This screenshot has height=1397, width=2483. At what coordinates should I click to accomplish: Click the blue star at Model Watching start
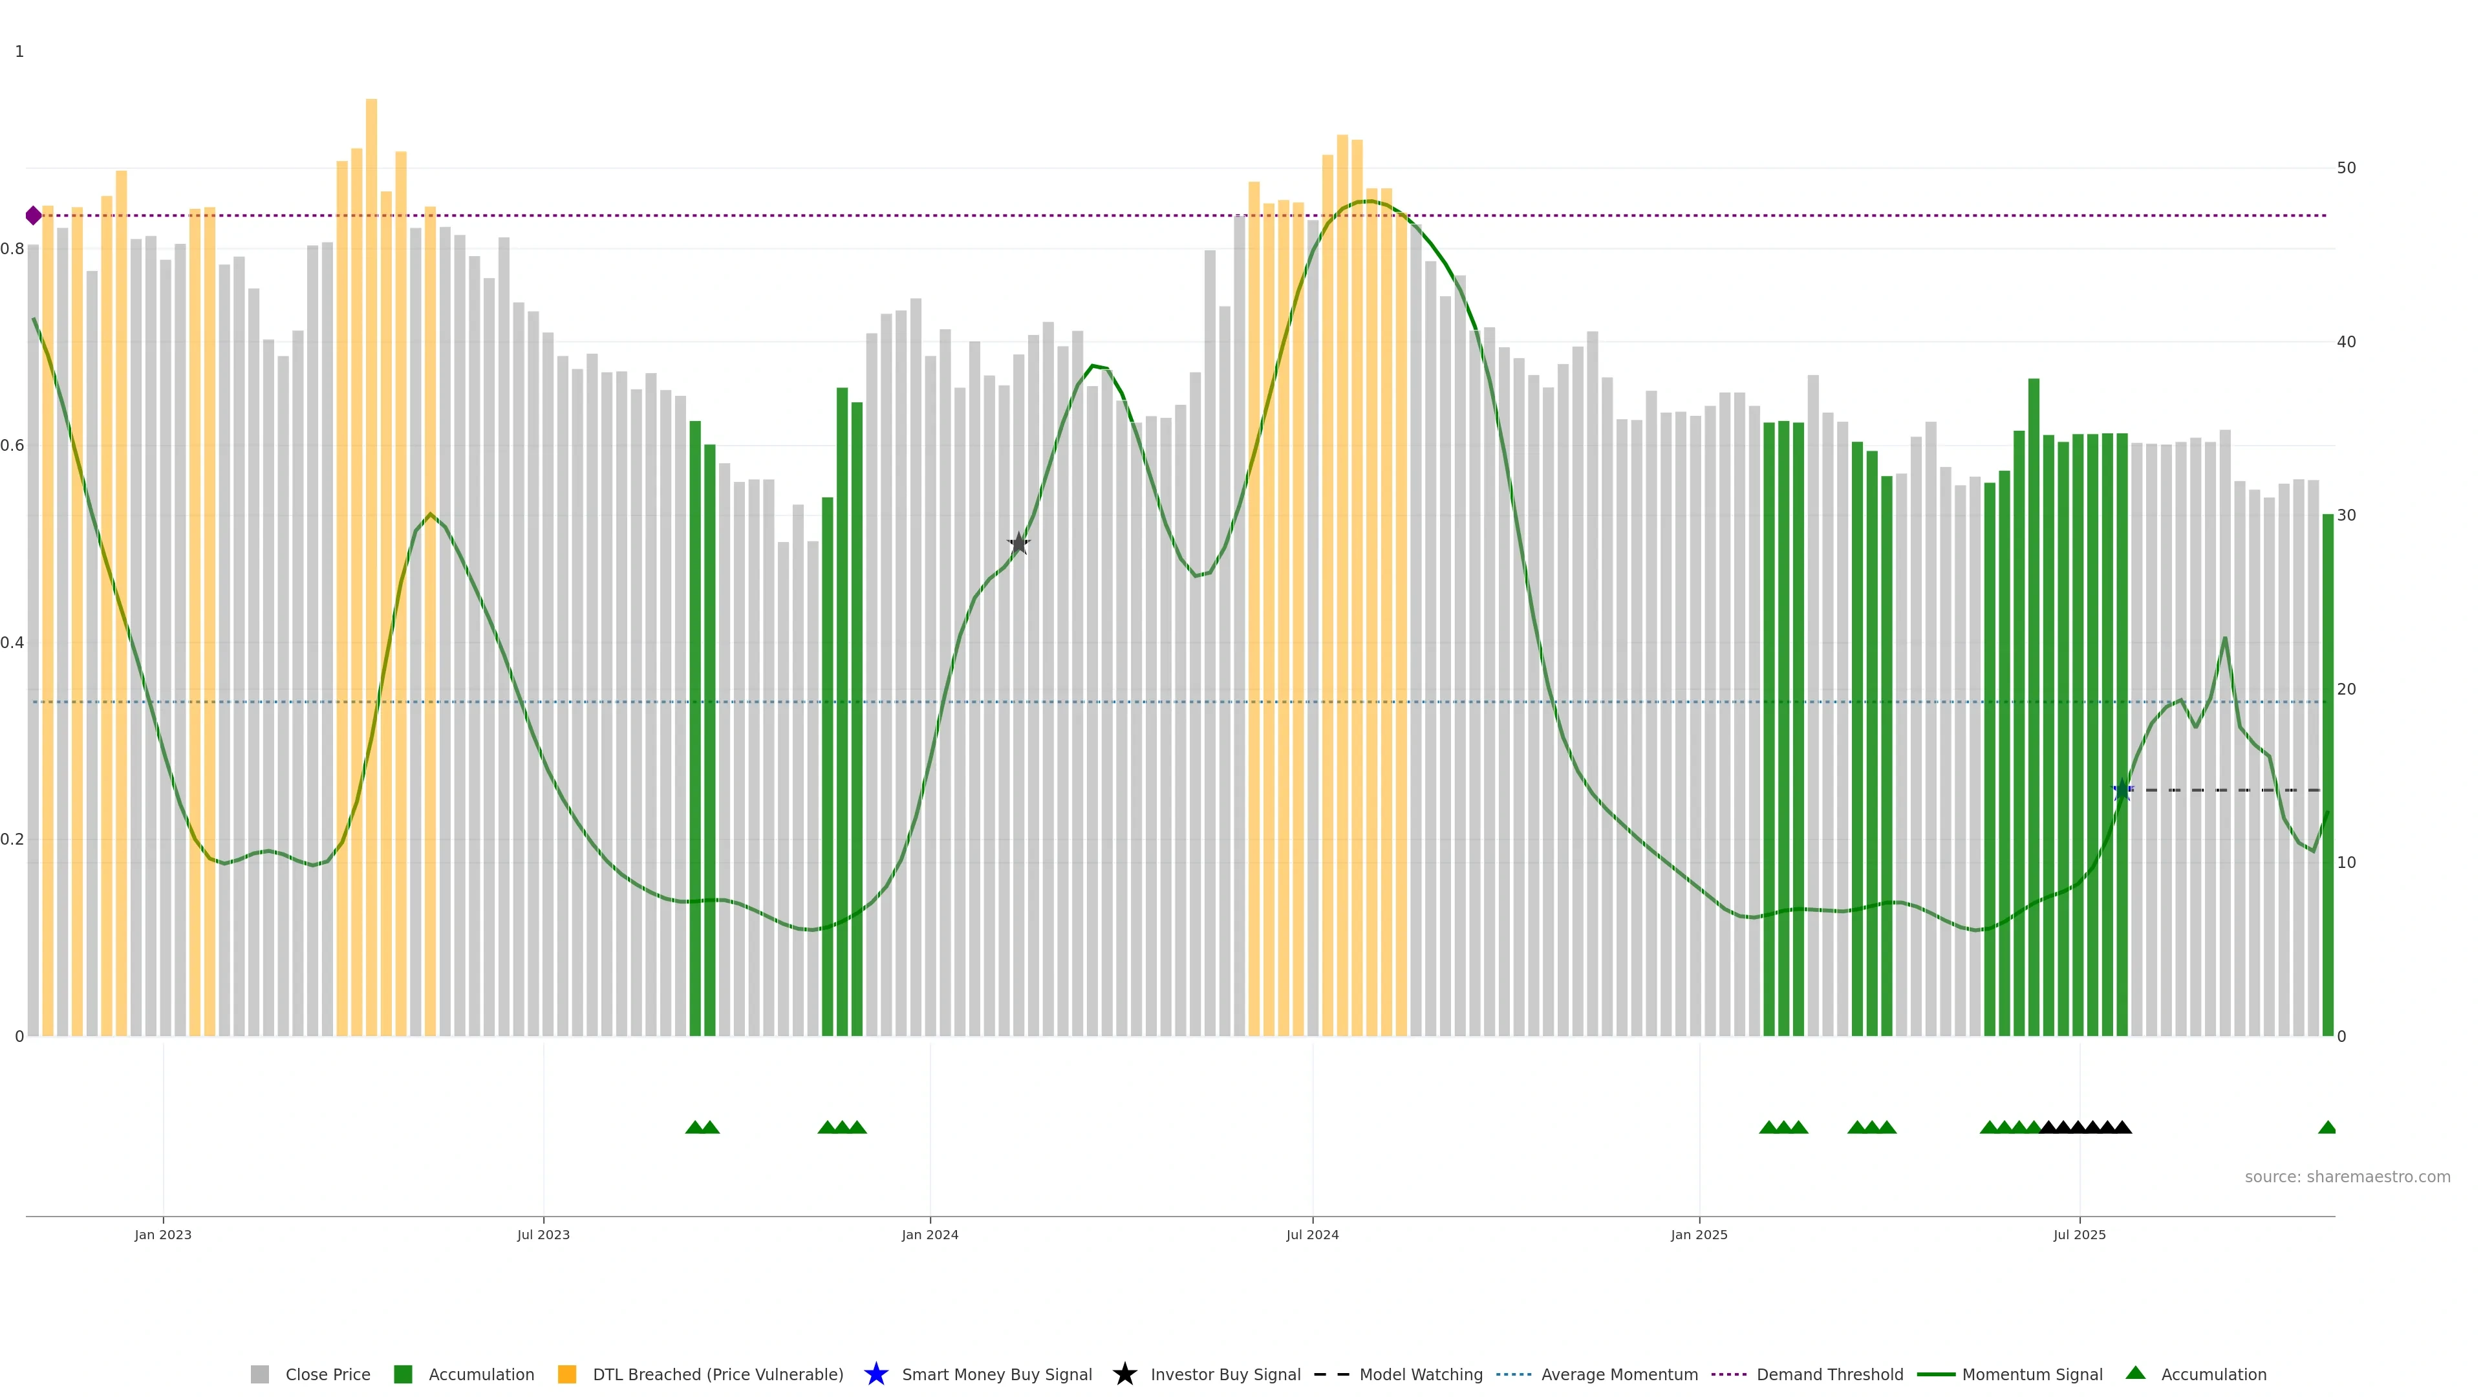tap(2122, 790)
